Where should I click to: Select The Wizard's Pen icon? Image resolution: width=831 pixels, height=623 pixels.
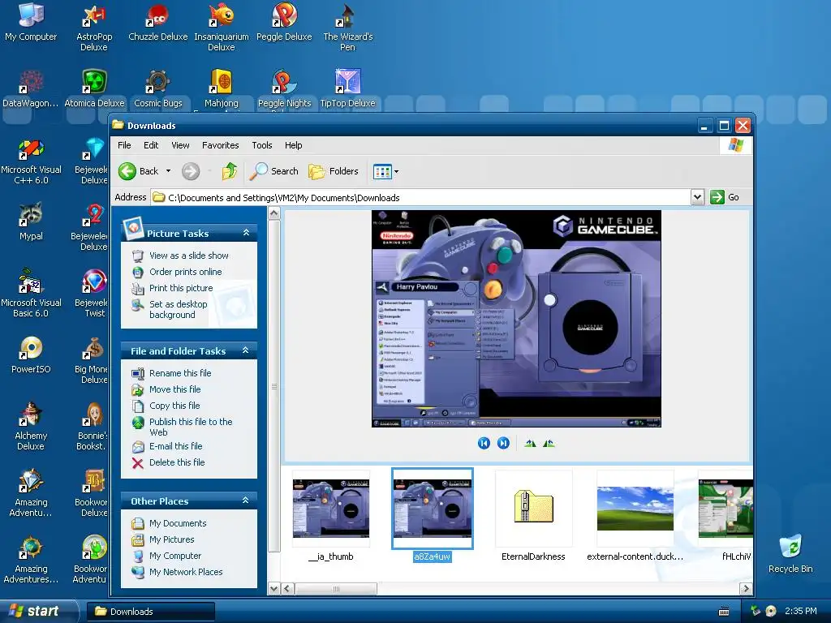pyautogui.click(x=347, y=27)
